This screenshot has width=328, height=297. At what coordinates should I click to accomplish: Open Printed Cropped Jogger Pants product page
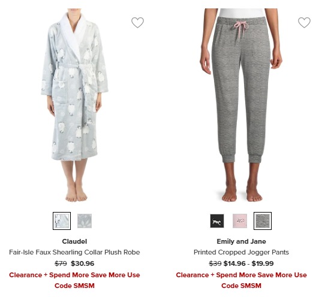coord(242,252)
